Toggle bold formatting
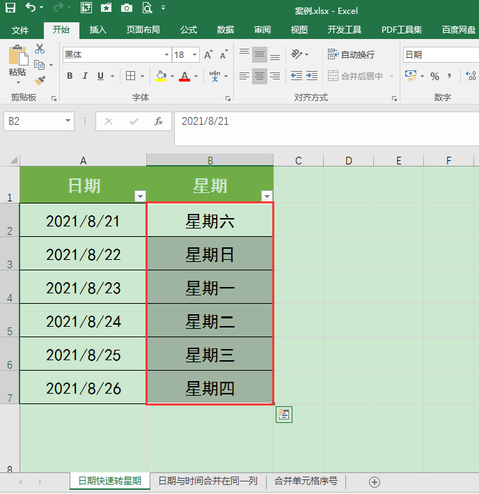This screenshot has width=479, height=494. click(x=70, y=76)
